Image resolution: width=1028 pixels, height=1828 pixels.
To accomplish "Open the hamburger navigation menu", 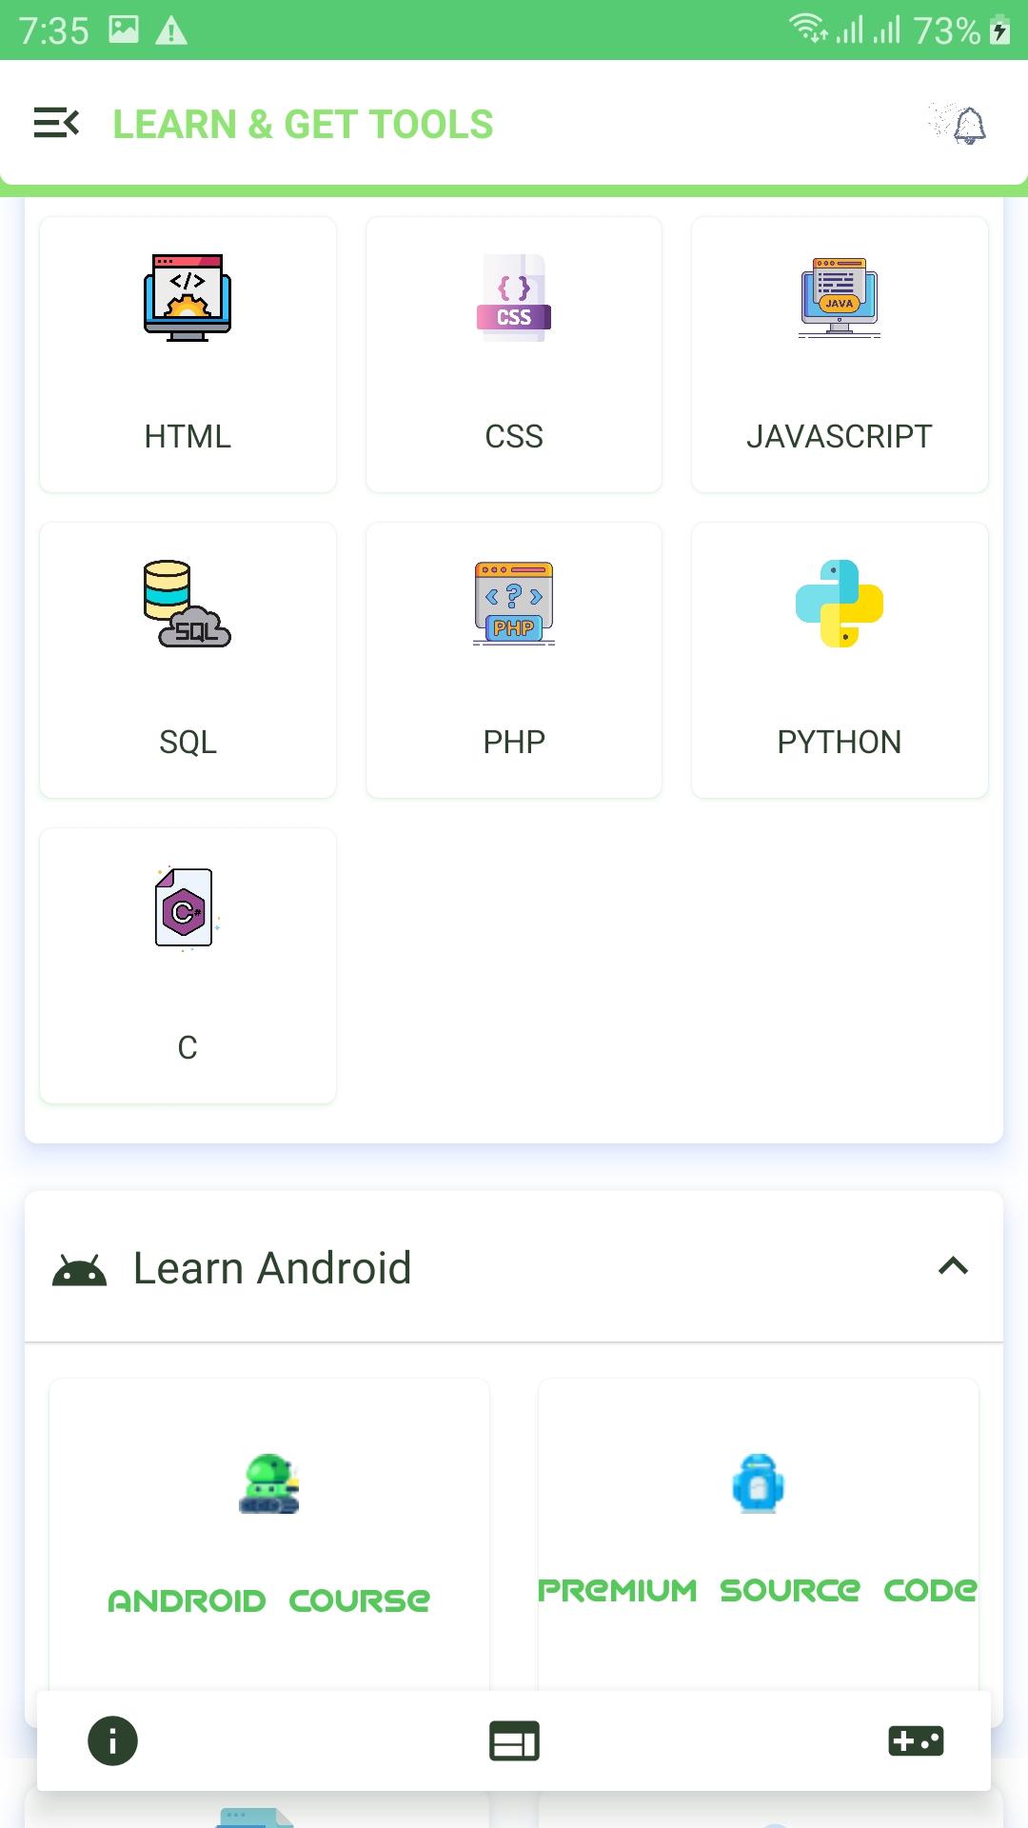I will [x=56, y=123].
